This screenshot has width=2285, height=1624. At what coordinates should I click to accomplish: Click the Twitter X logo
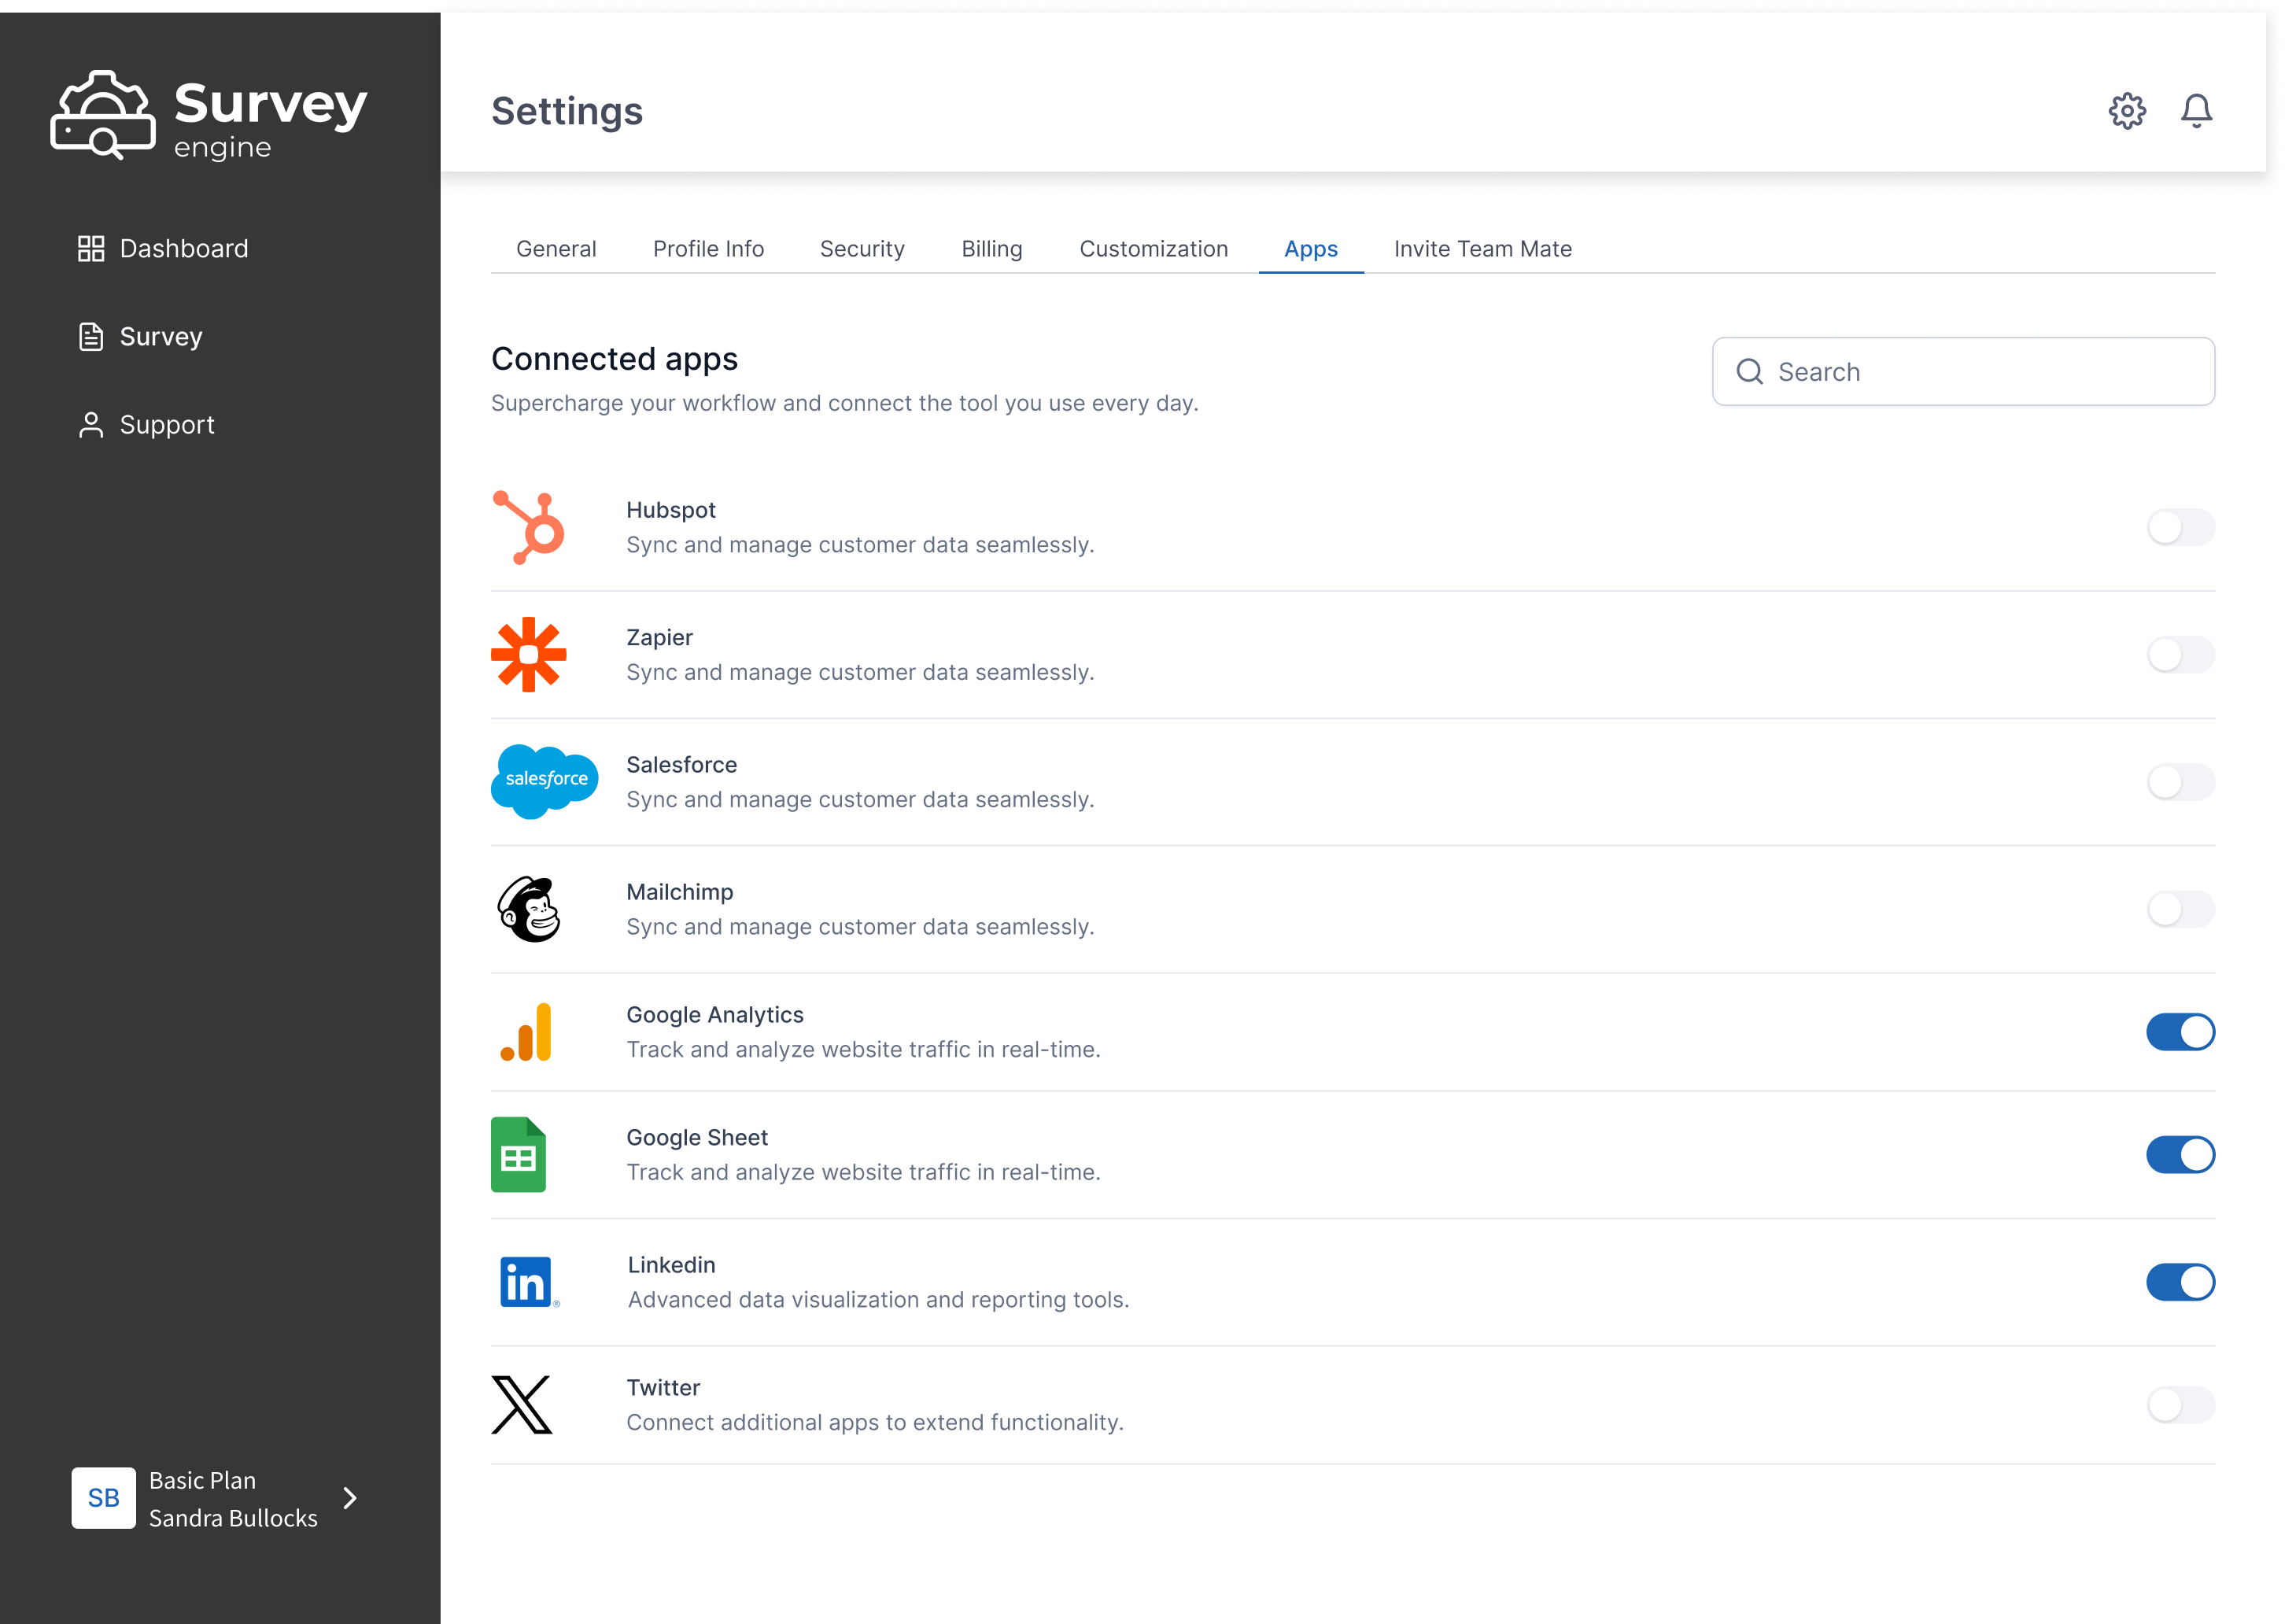(x=522, y=1404)
